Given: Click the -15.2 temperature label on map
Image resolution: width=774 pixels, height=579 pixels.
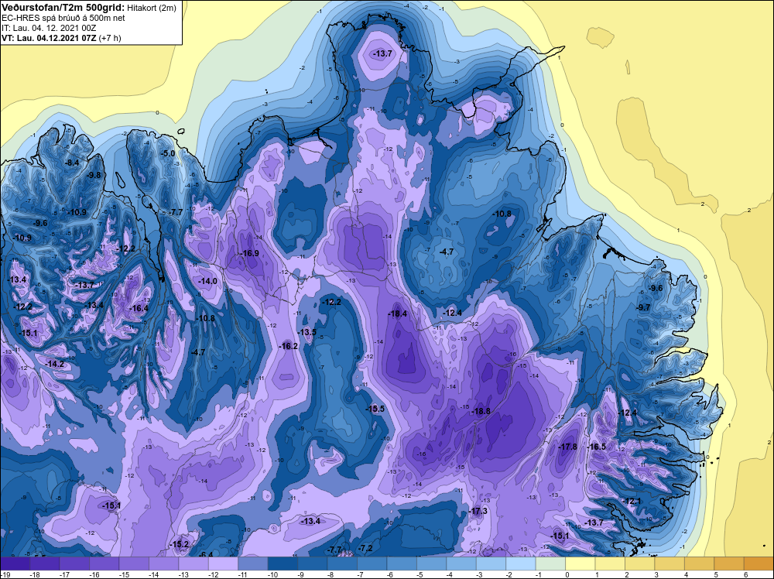Looking at the screenshot, I should [x=180, y=544].
